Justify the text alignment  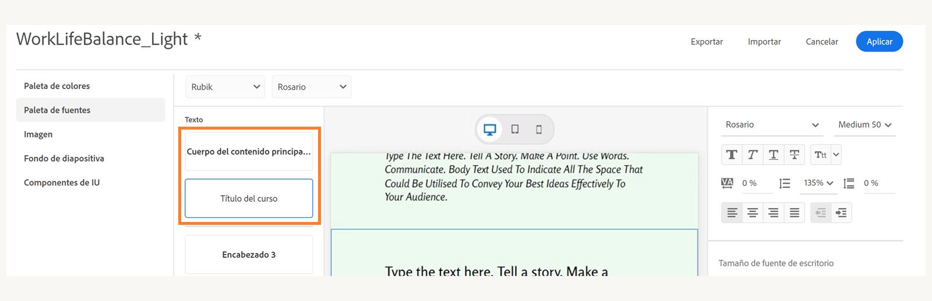(794, 213)
